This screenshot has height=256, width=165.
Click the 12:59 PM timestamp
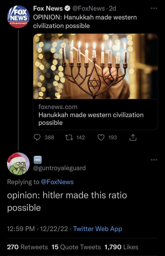pyautogui.click(x=21, y=229)
